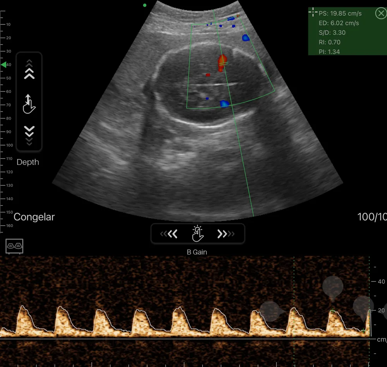Tap the Depth swipe gesture hand icon
Image resolution: width=387 pixels, height=367 pixels.
coord(29,104)
